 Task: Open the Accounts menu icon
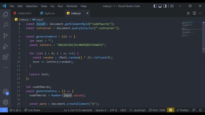(5, 92)
